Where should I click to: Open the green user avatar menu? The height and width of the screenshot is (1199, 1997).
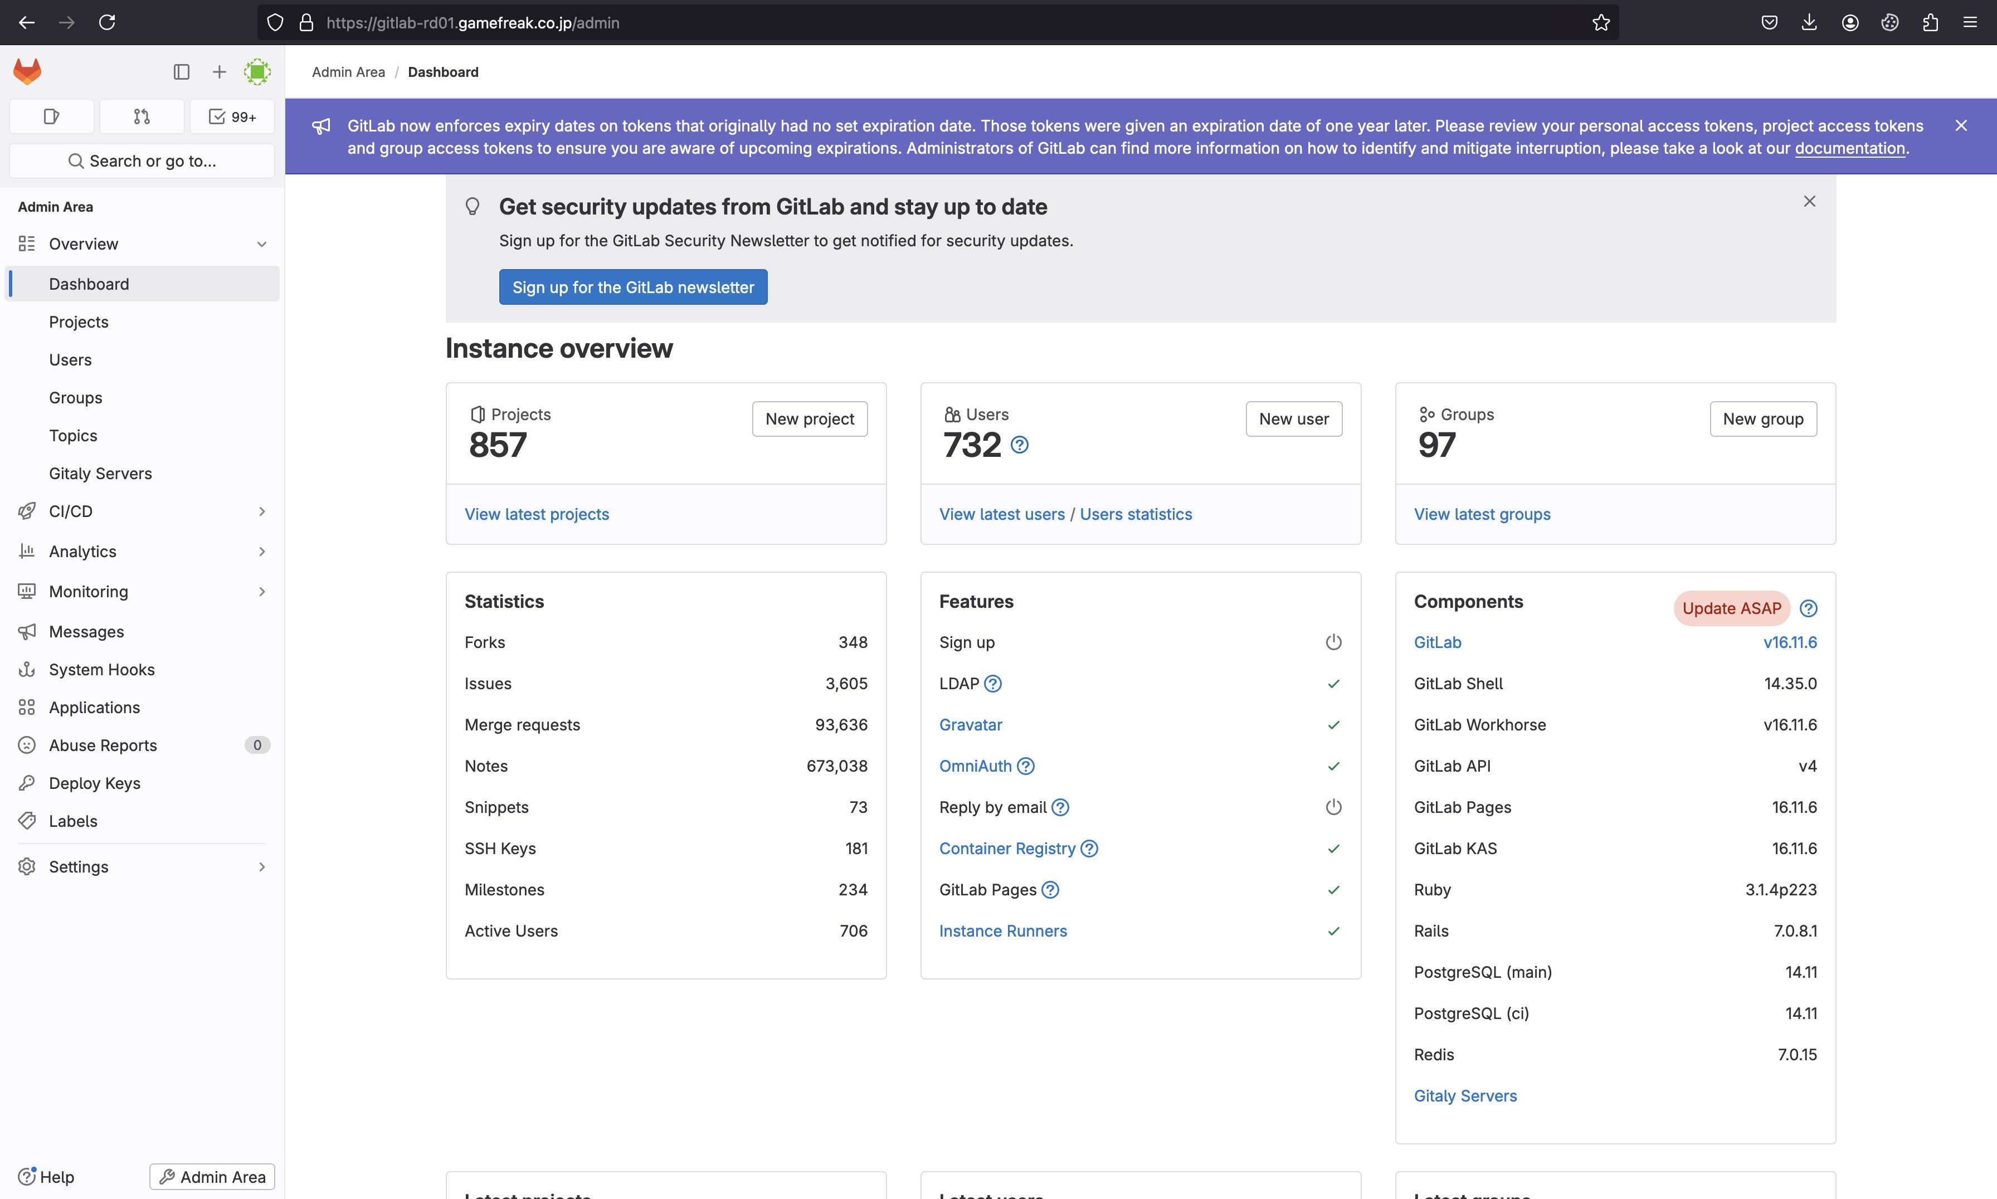(257, 72)
